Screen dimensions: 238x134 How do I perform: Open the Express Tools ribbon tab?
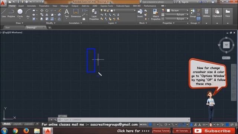[107, 6]
